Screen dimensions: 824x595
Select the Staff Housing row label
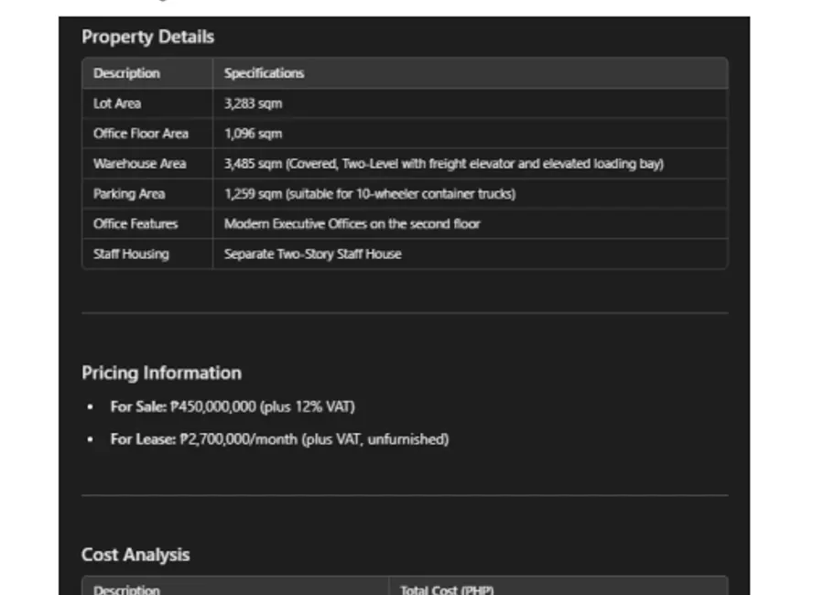131,254
